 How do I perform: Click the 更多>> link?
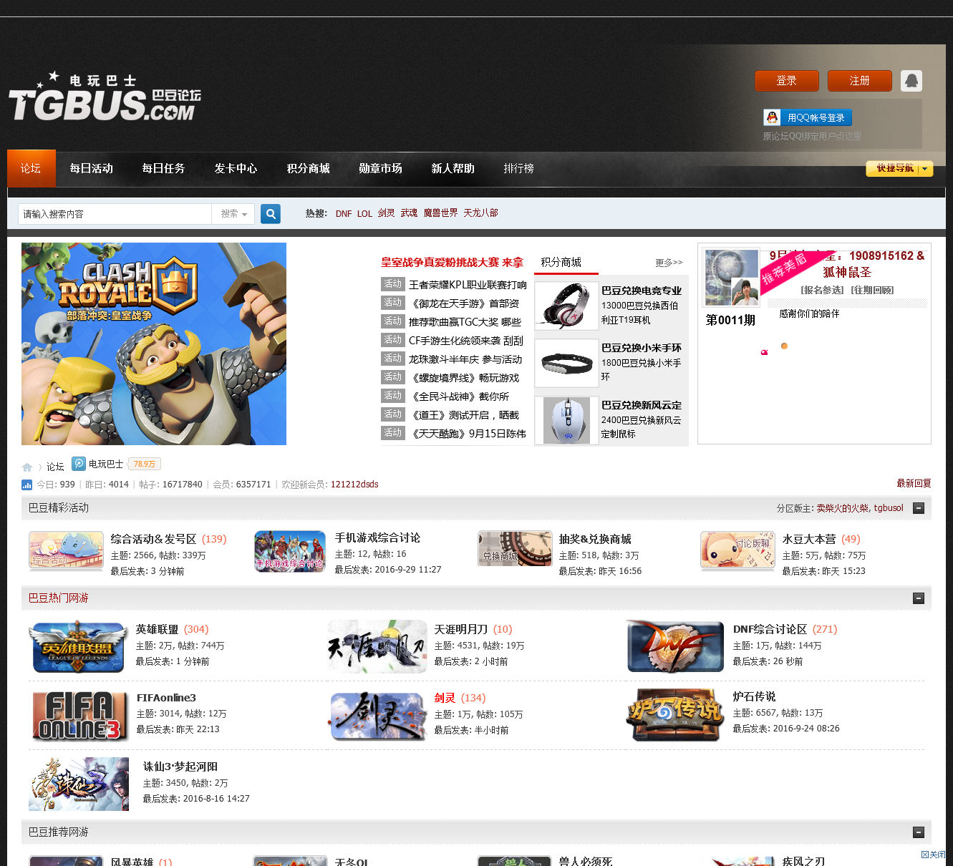click(669, 263)
